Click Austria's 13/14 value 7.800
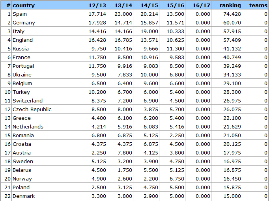Viewport: 269px width, 201px height. coord(125,153)
